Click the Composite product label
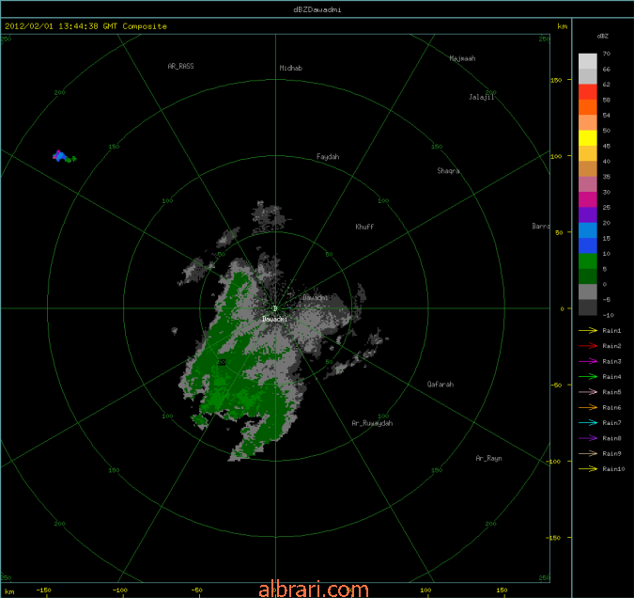This screenshot has height=598, width=634. (x=145, y=26)
